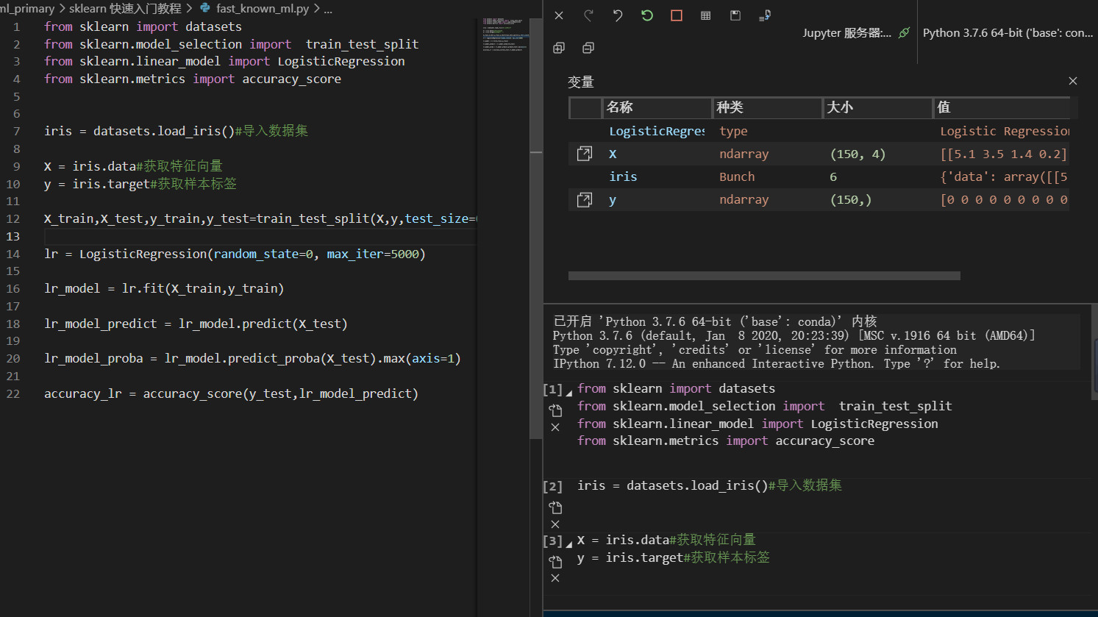This screenshot has width=1098, height=617.
Task: Click the Jupyter server connection plug icon
Action: (905, 32)
